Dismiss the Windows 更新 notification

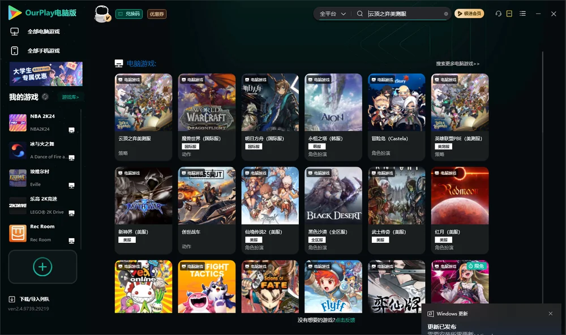551,313
